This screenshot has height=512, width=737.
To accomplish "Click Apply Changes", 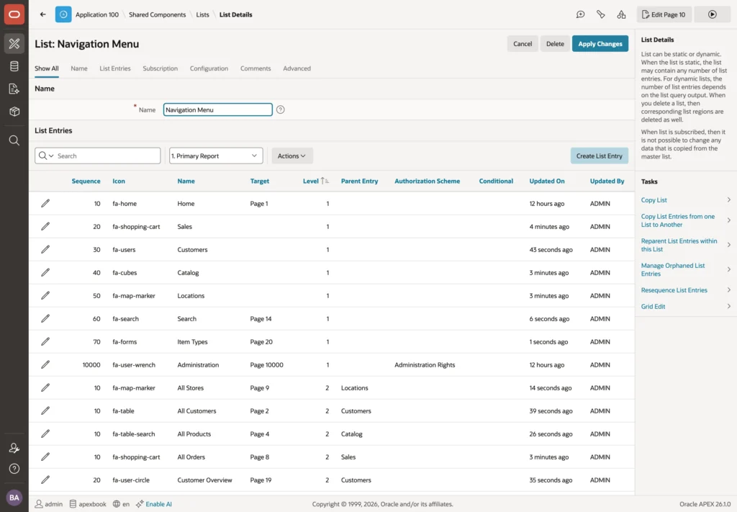I will pos(600,44).
